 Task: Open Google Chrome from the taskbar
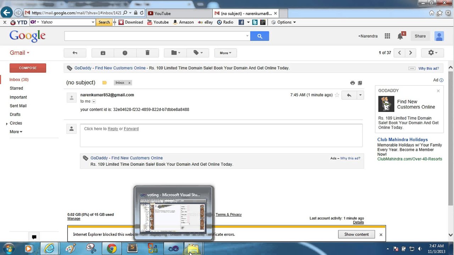(x=112, y=249)
